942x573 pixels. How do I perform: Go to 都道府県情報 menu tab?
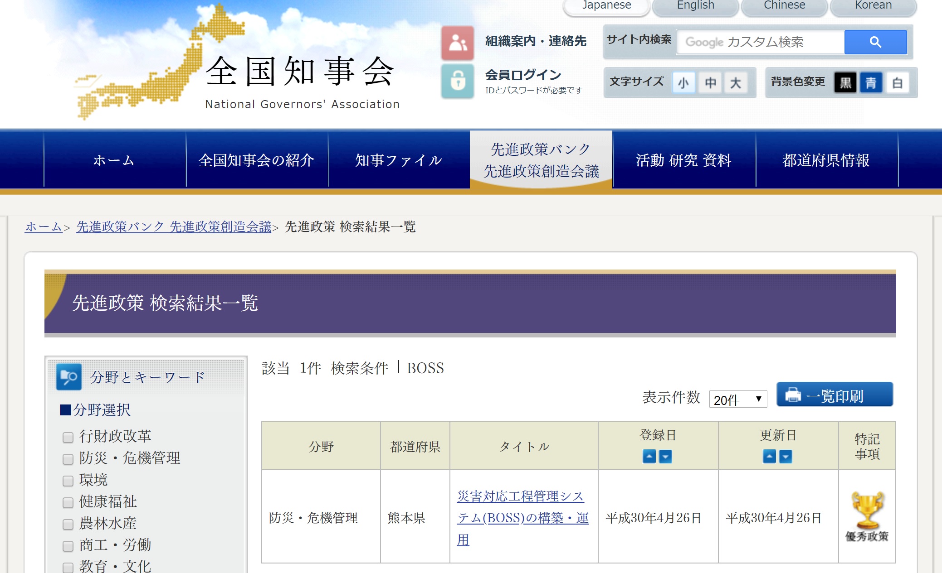click(826, 160)
